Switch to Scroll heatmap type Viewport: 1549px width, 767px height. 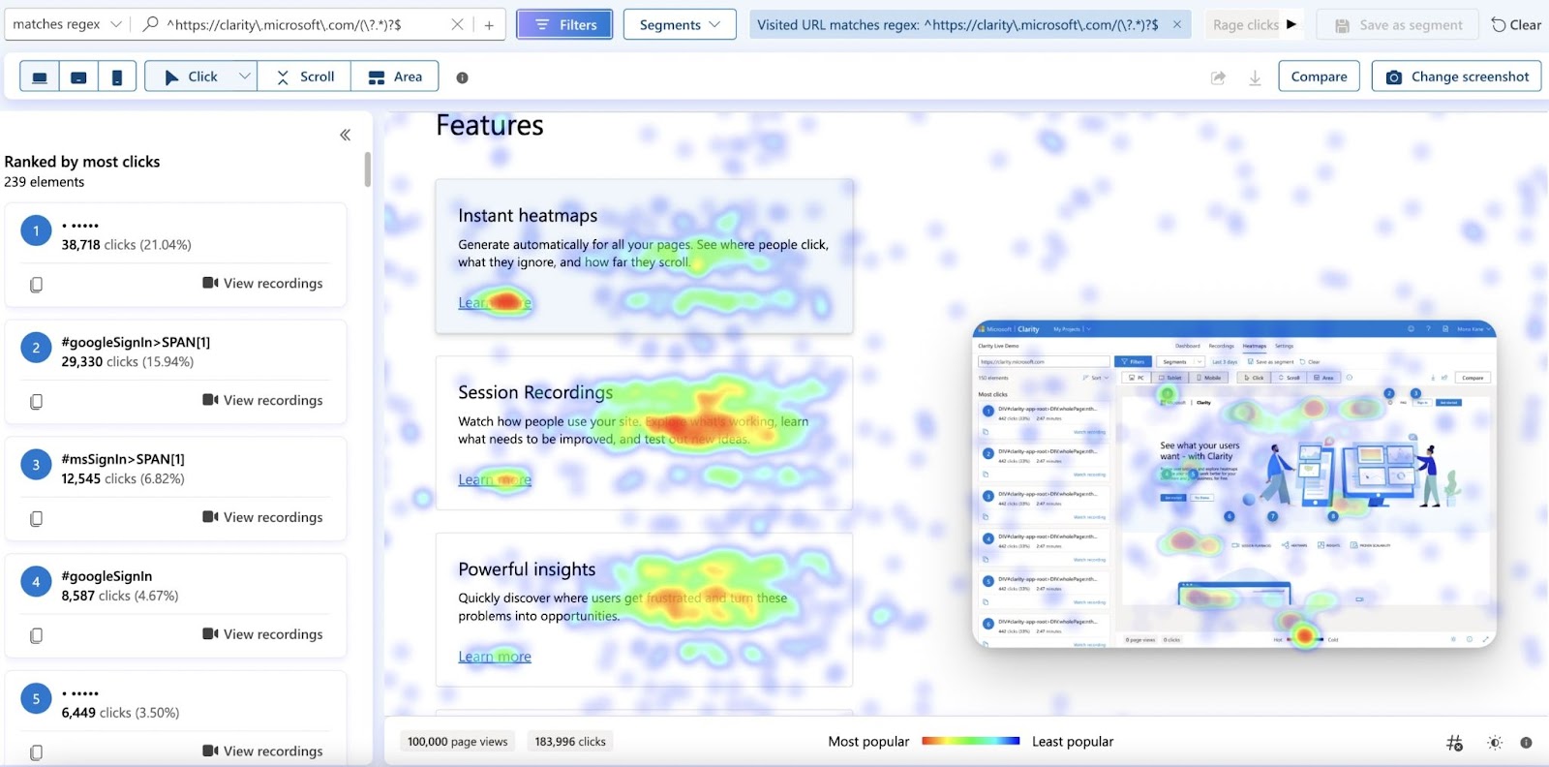click(304, 77)
